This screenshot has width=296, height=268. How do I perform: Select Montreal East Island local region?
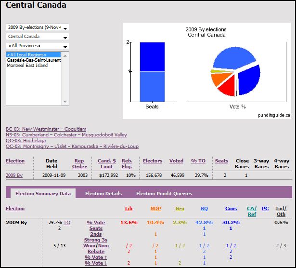click(x=27, y=66)
